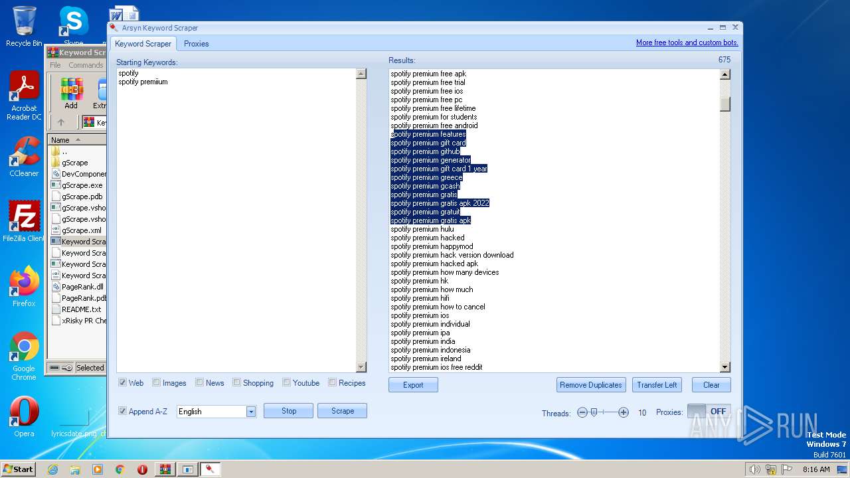Click the Scrape button

click(343, 411)
